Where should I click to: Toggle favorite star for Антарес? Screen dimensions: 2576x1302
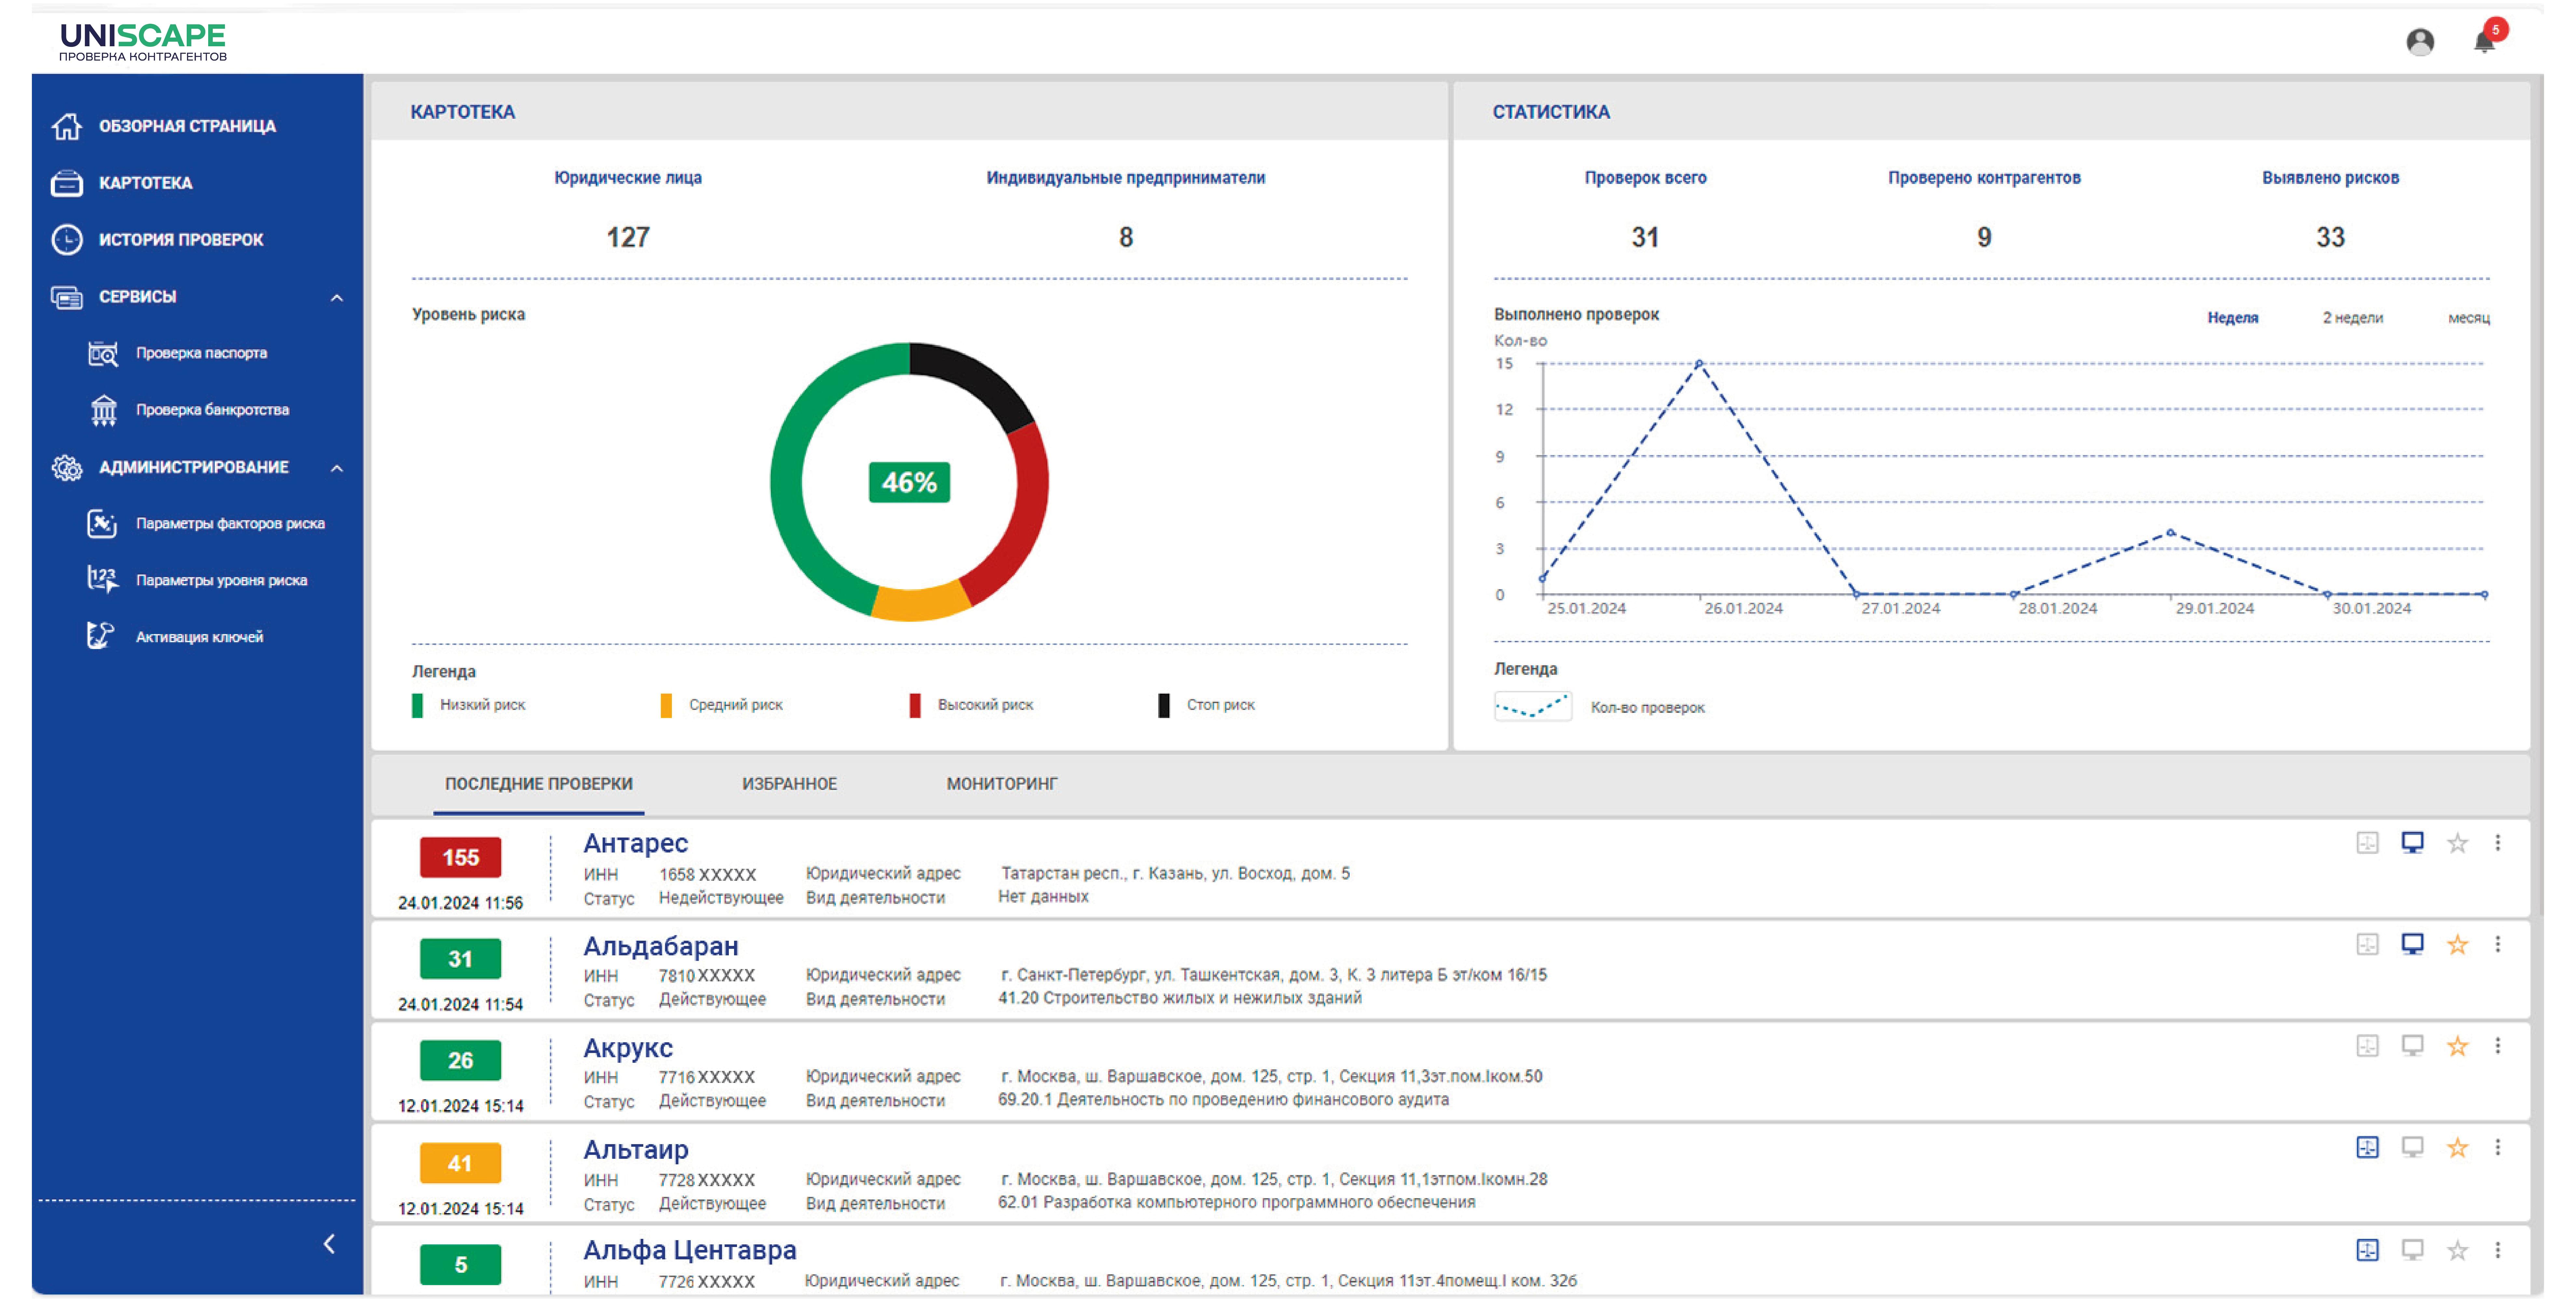pyautogui.click(x=2457, y=843)
